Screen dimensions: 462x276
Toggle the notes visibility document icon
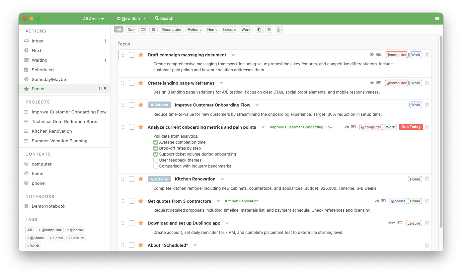278,29
